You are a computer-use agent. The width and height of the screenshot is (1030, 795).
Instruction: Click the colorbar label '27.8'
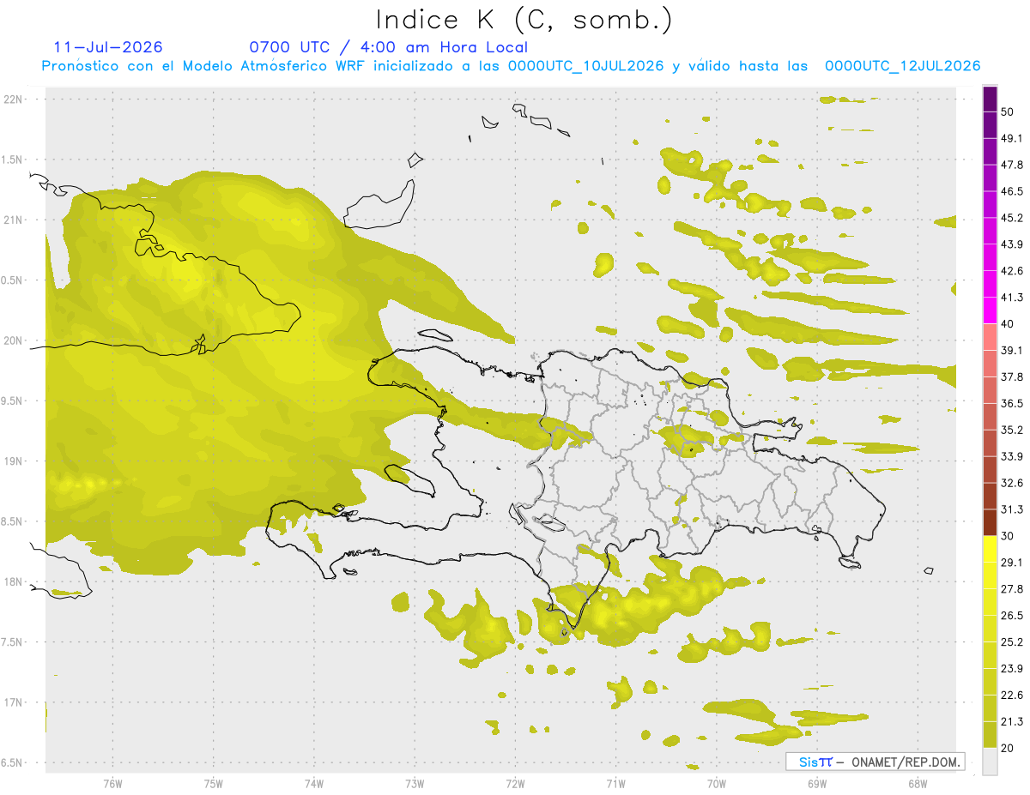tap(1012, 589)
